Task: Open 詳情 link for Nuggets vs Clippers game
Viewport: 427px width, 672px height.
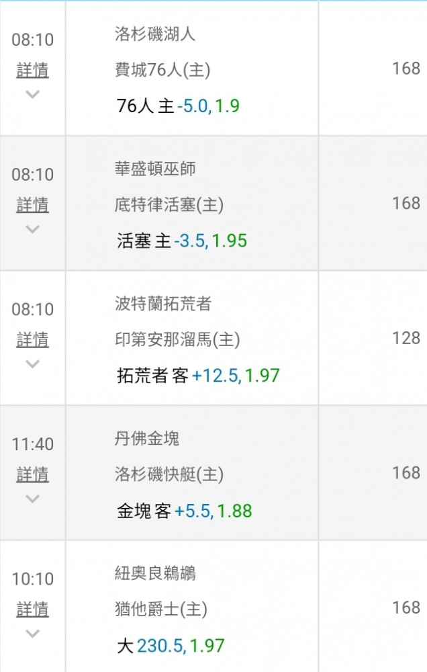Action: 32,474
